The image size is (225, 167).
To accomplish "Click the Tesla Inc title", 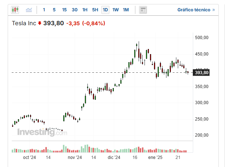I will coord(24,23).
